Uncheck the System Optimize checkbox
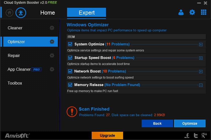This screenshot has width=211, height=140. (70, 44)
